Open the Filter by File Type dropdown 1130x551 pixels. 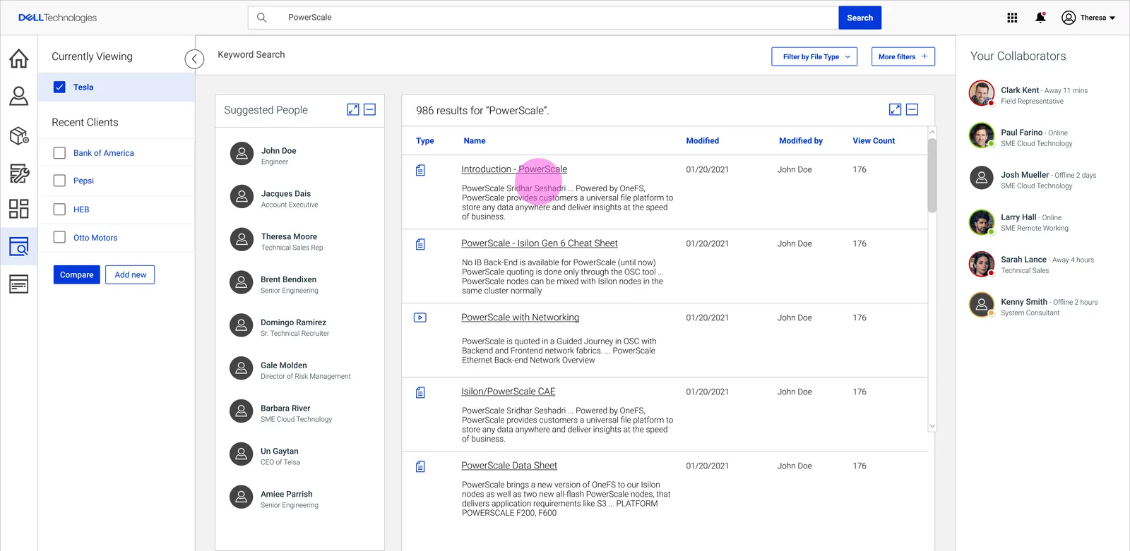point(814,56)
